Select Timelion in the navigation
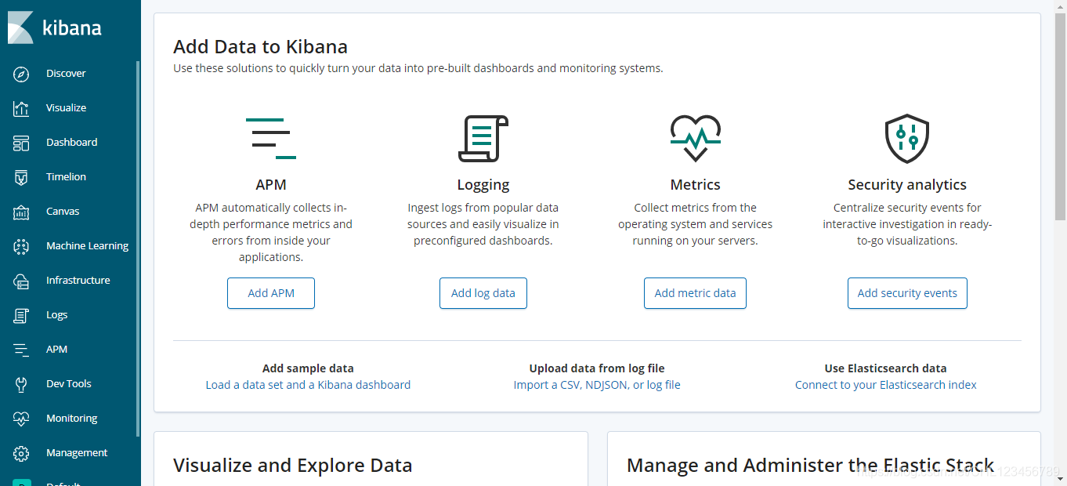The height and width of the screenshot is (486, 1067). point(66,177)
